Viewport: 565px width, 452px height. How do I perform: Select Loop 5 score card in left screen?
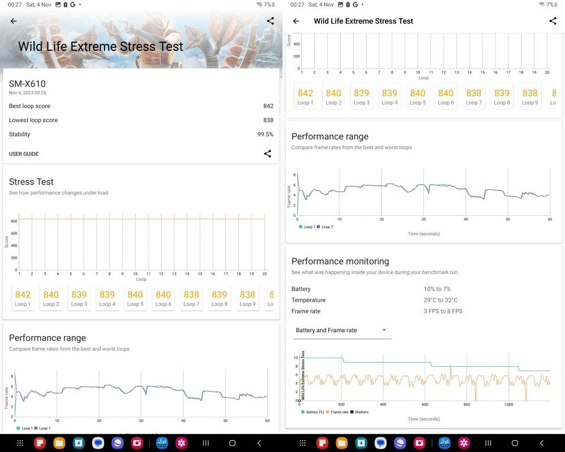tap(135, 298)
